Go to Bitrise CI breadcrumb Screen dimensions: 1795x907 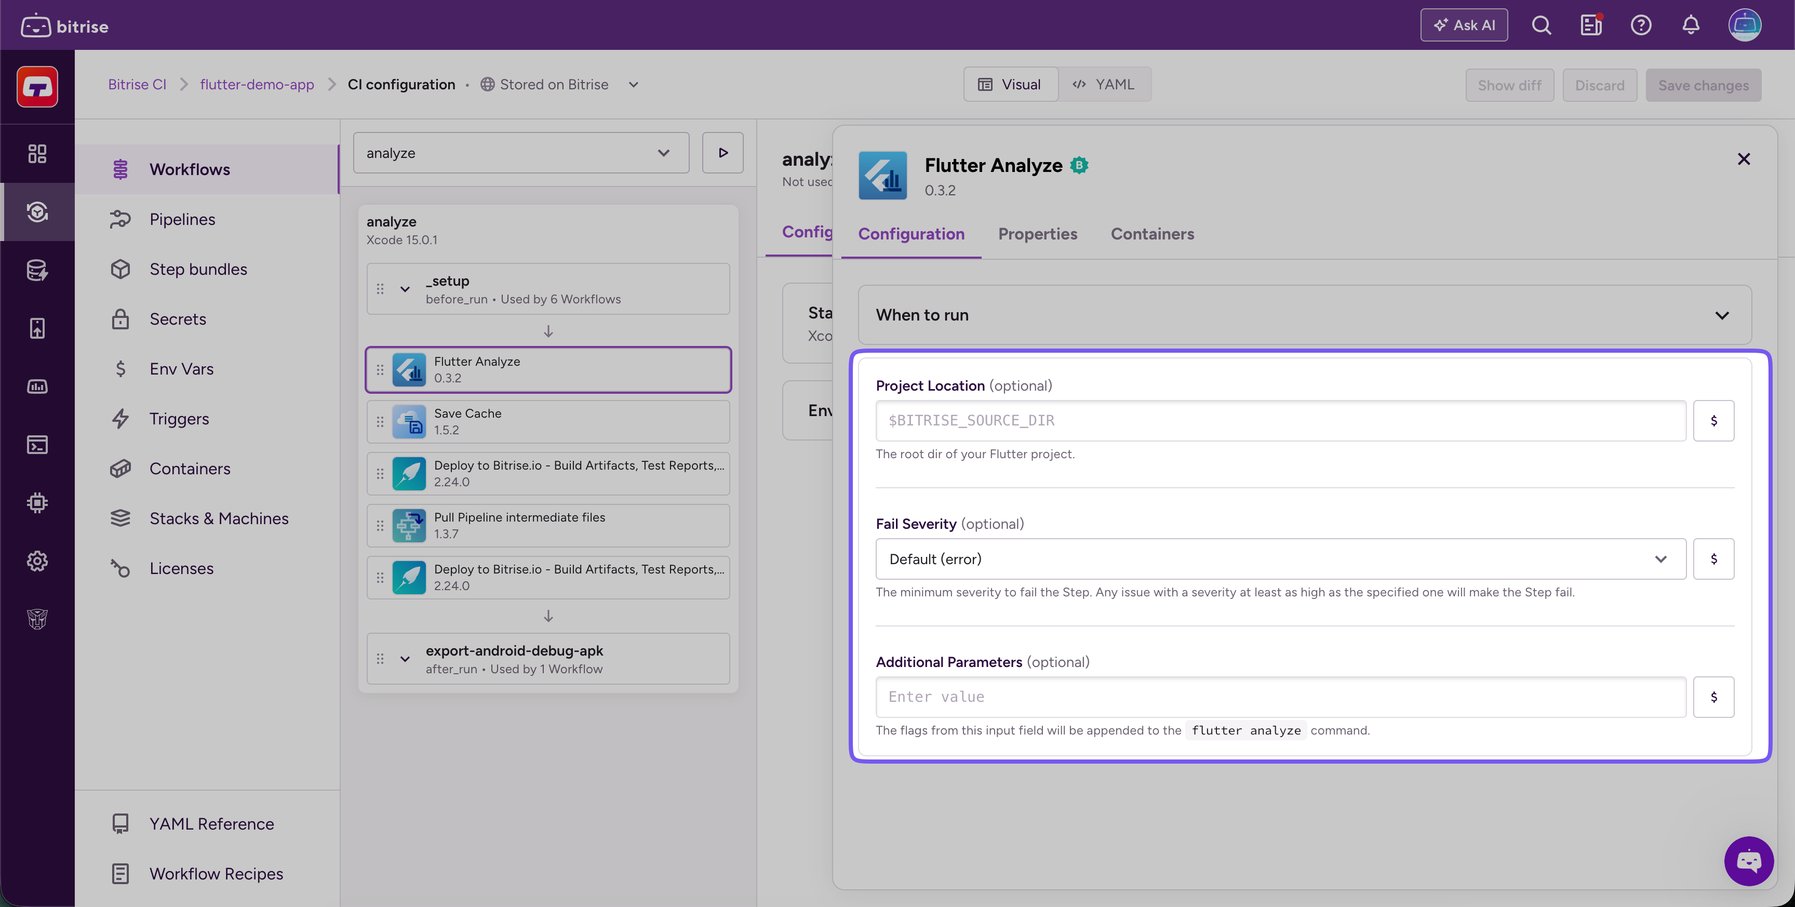(137, 84)
